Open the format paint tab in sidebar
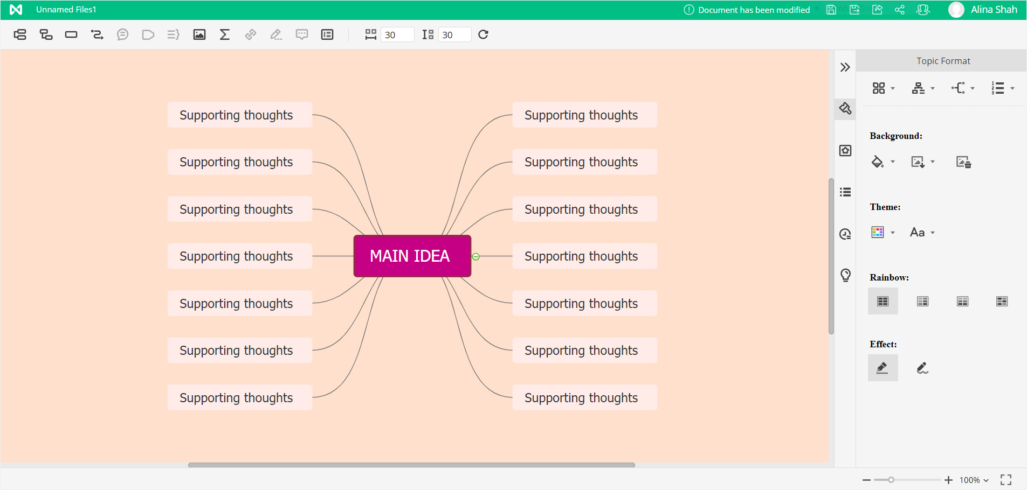1027x490 pixels. click(845, 109)
